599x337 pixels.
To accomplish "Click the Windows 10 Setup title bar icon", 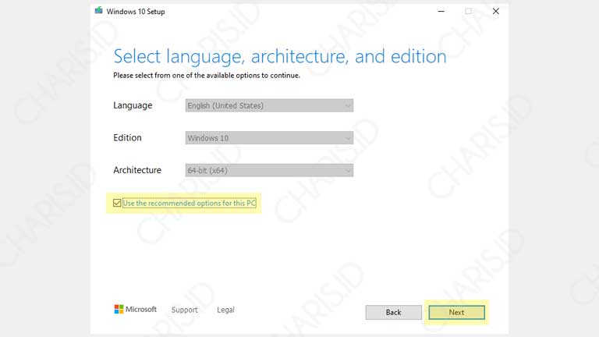I will (98, 11).
